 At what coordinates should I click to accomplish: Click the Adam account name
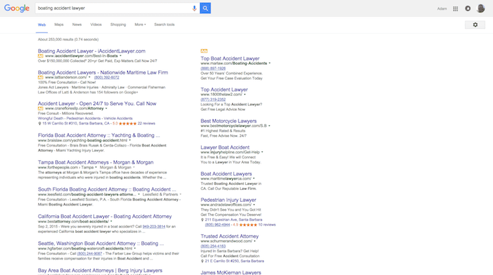[x=442, y=9]
